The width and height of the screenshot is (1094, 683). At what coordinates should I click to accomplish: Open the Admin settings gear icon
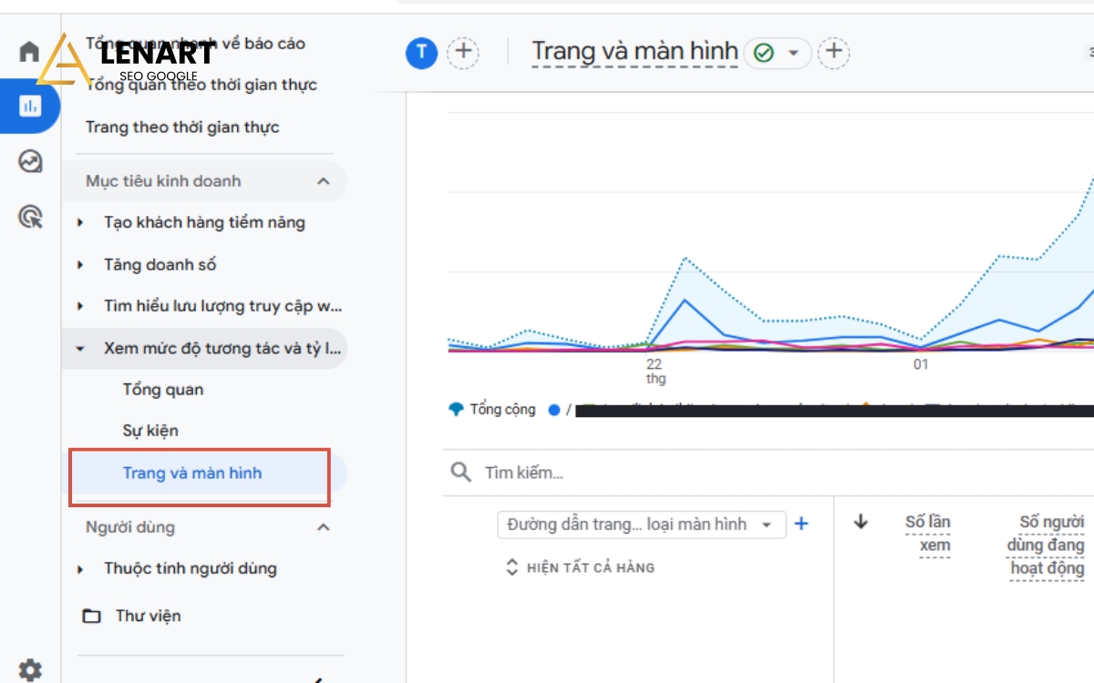[x=30, y=668]
